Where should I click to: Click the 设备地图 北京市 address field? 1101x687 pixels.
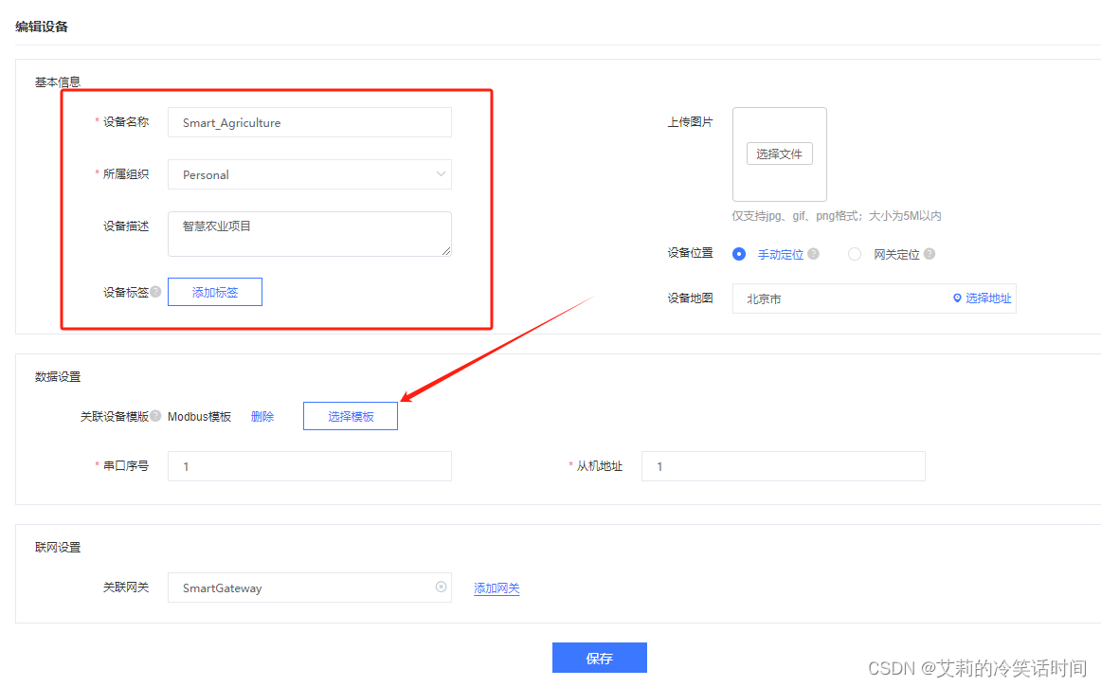coord(875,298)
